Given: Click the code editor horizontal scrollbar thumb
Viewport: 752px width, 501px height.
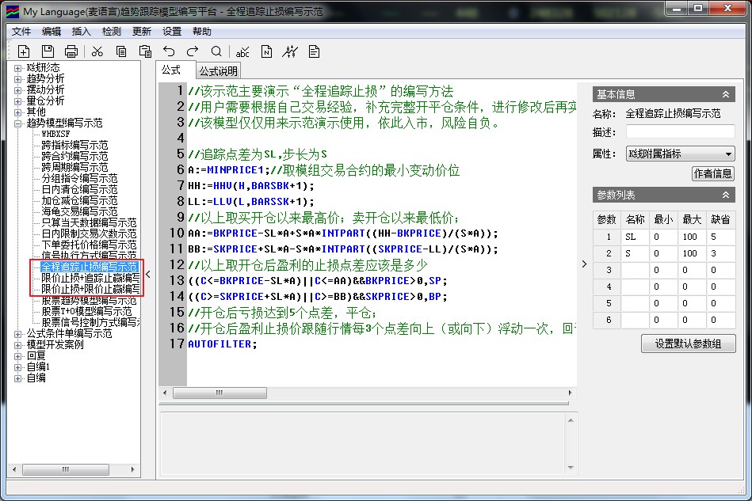Looking at the screenshot, I should [x=219, y=393].
